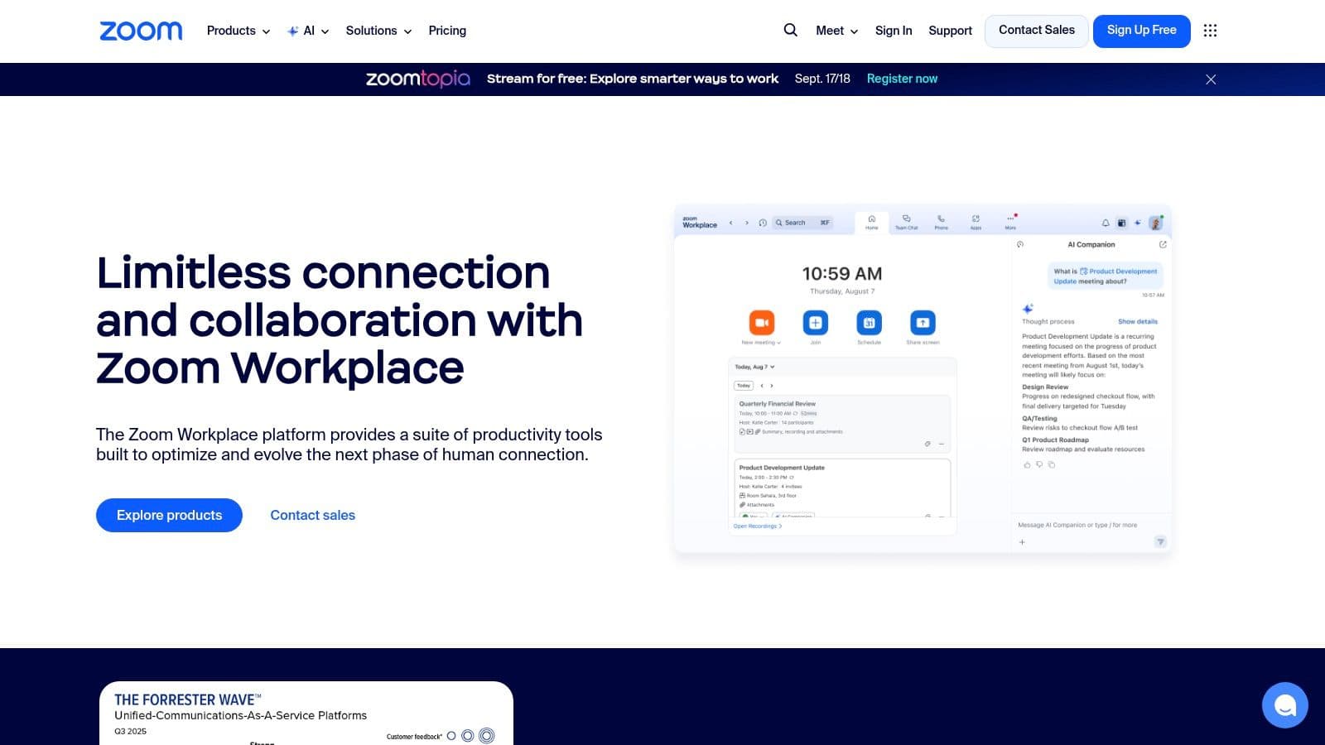This screenshot has width=1325, height=745.
Task: Click the search magnifier in the site header
Action: (790, 30)
